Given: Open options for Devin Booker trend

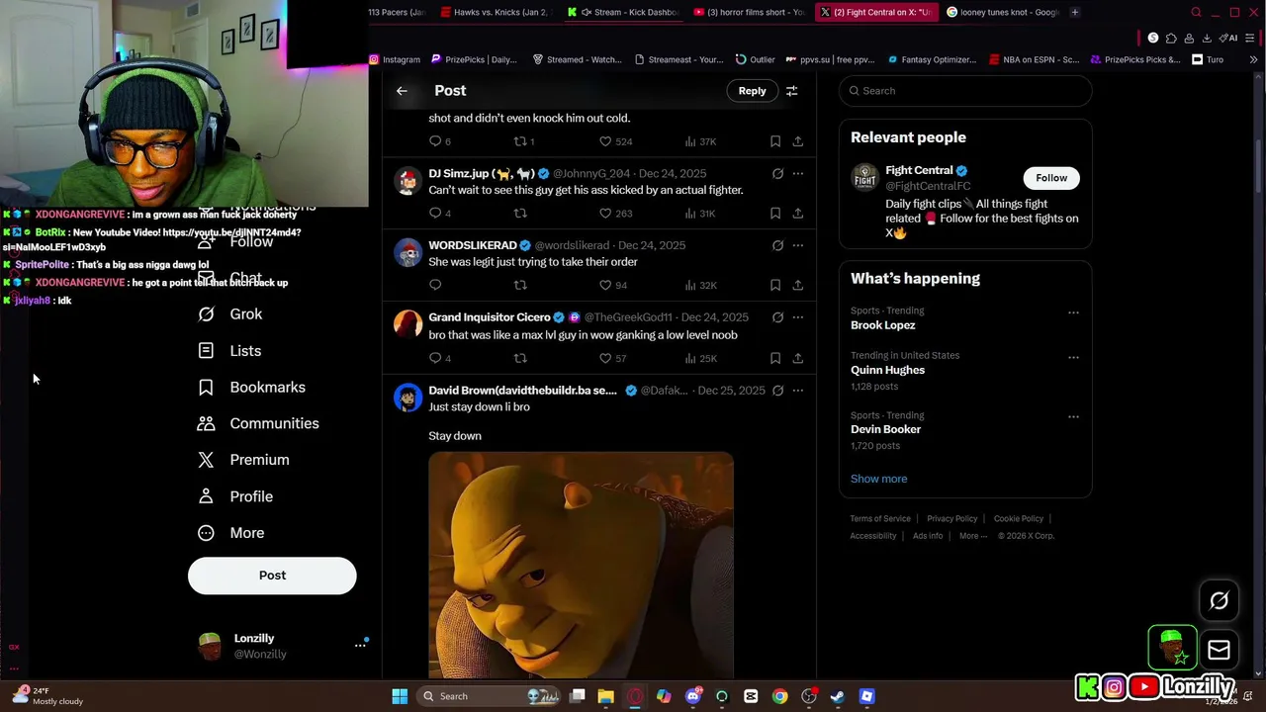Looking at the screenshot, I should coord(1073,416).
